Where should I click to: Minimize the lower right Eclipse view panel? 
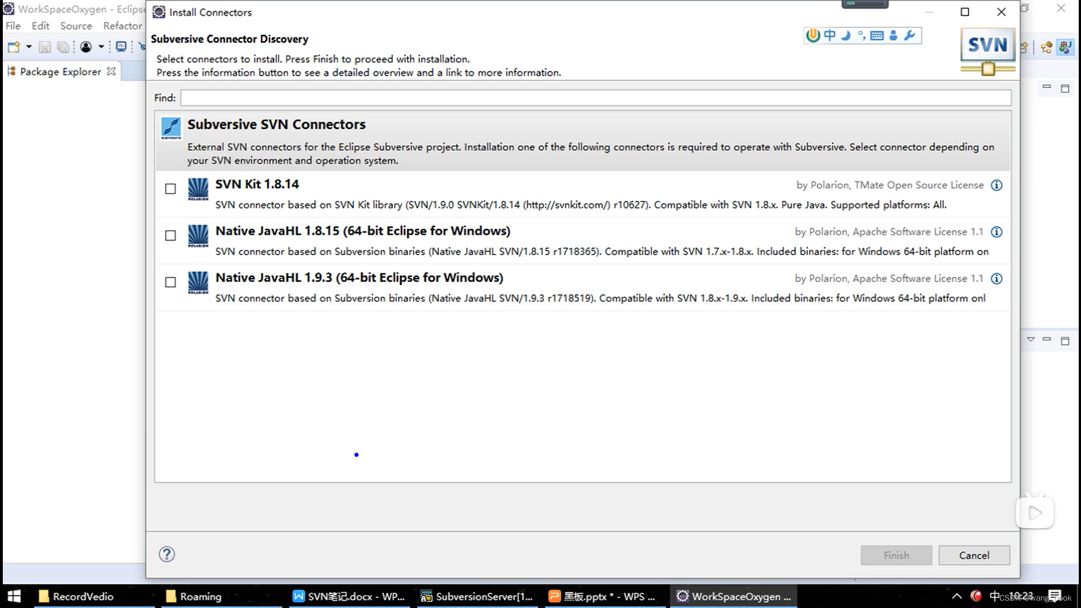(x=1047, y=339)
